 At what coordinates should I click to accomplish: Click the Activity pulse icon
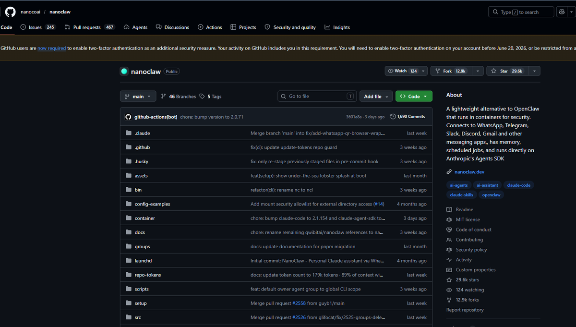(x=449, y=260)
